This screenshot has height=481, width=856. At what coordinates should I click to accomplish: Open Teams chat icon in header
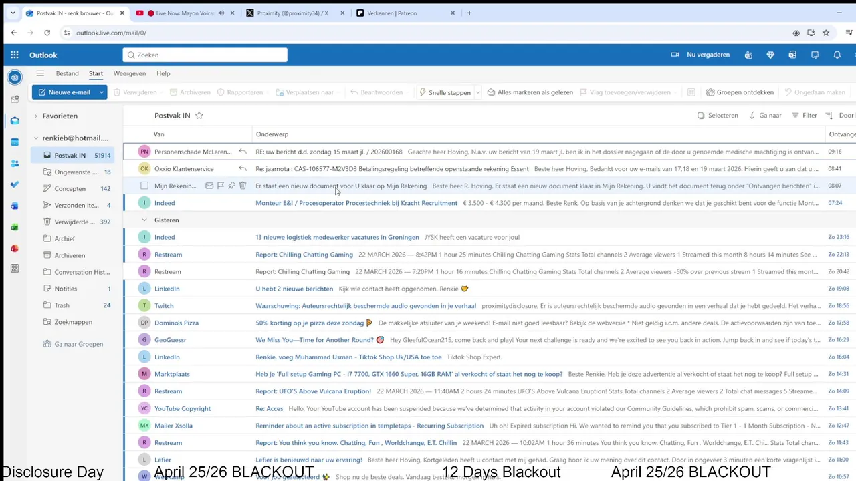tap(748, 55)
